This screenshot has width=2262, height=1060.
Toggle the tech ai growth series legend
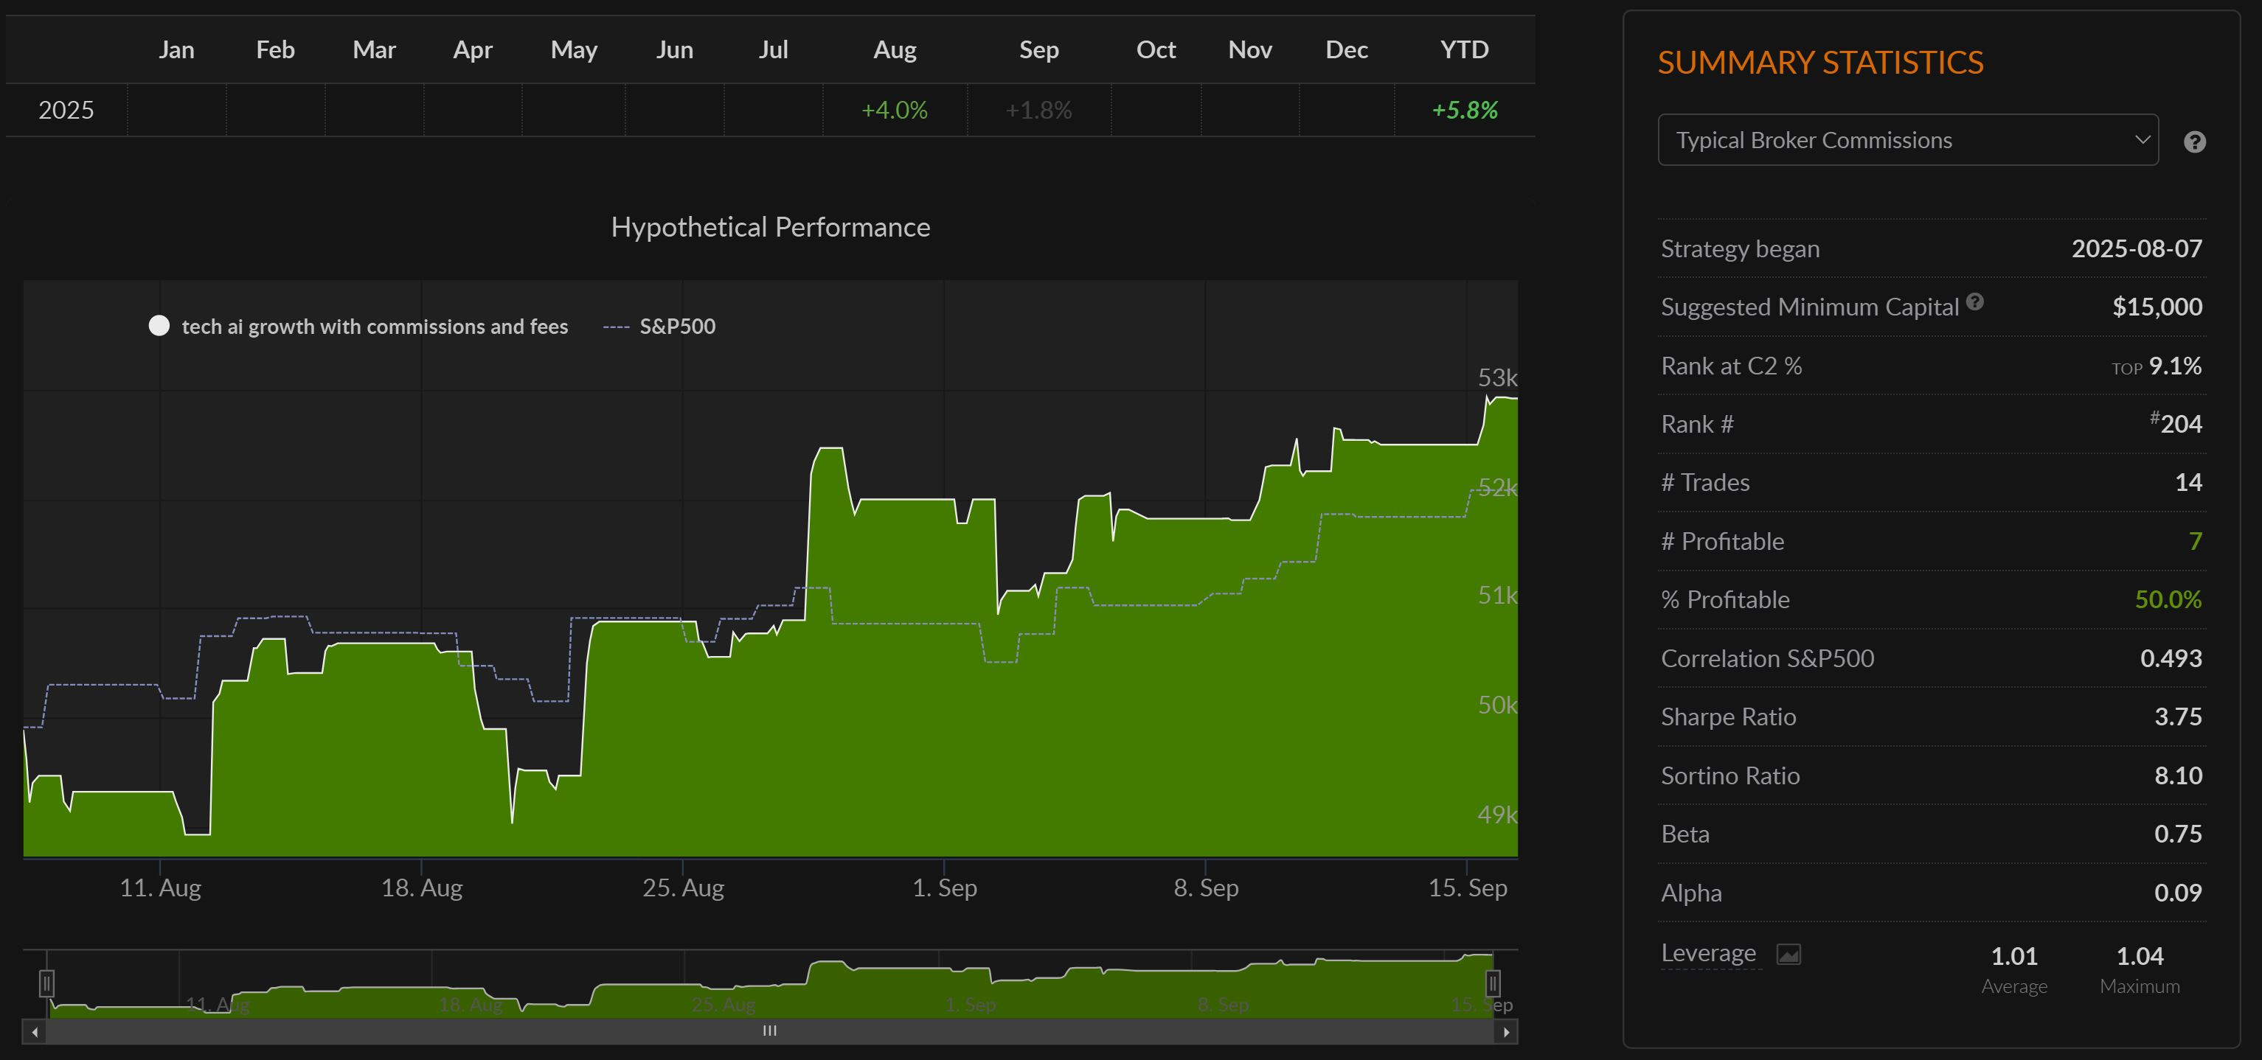pyautogui.click(x=374, y=327)
